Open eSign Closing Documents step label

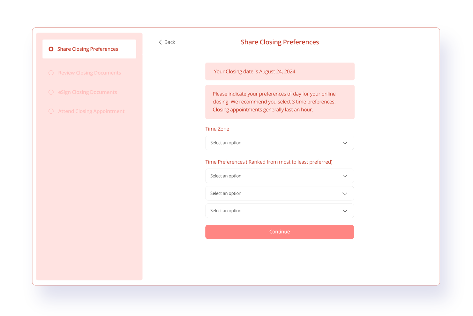87,92
